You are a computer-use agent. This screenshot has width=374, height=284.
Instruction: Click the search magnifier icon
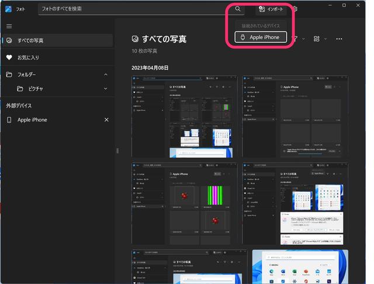238,9
